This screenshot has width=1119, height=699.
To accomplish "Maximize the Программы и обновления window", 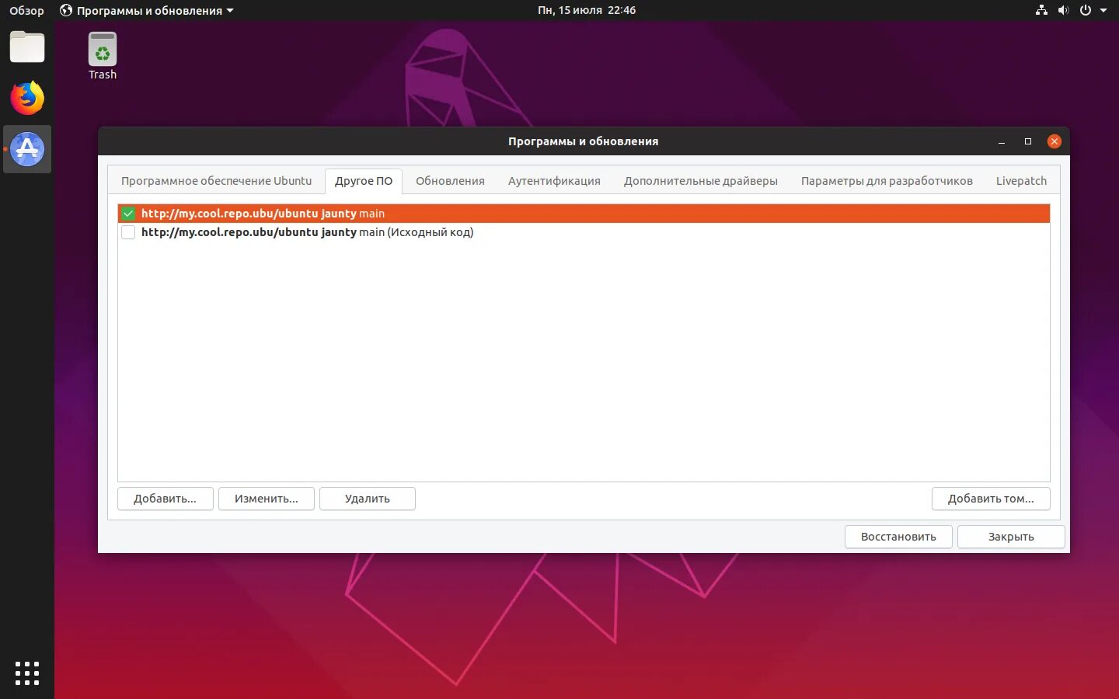I will [x=1027, y=141].
